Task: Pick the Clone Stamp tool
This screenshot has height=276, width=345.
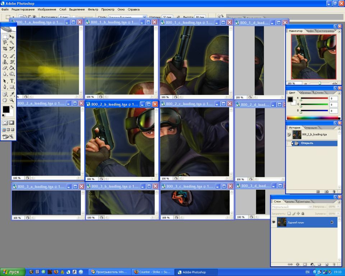Action: pos(5,62)
